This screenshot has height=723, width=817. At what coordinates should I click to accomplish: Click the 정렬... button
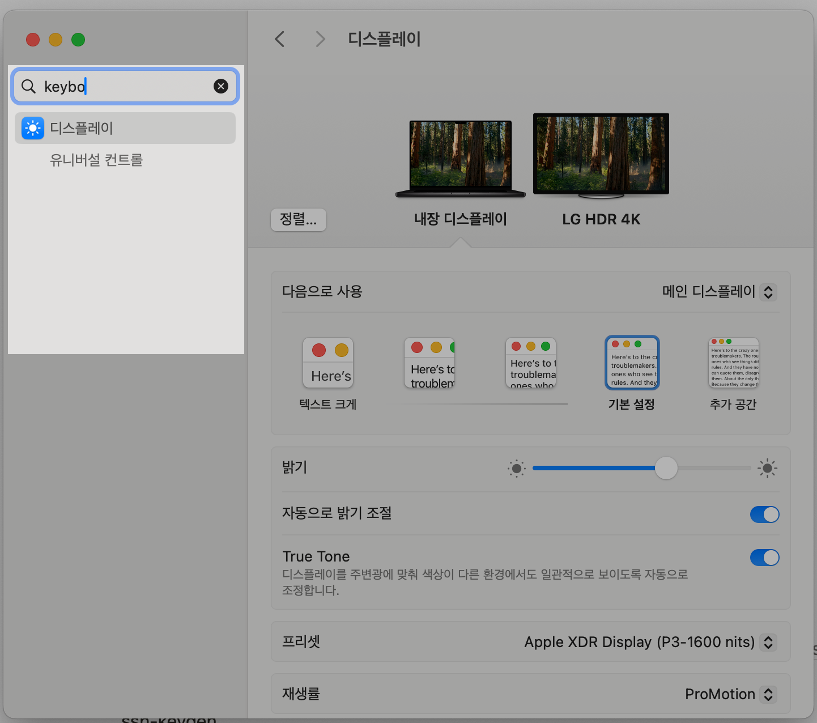[298, 220]
